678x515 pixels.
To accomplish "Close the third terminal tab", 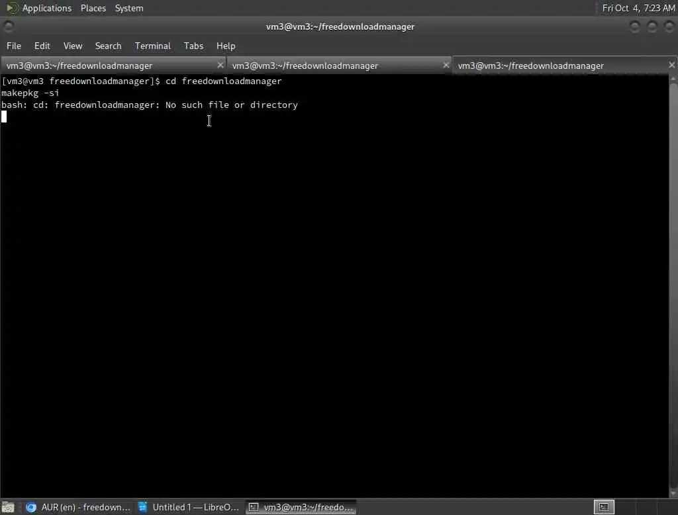I will click(671, 66).
